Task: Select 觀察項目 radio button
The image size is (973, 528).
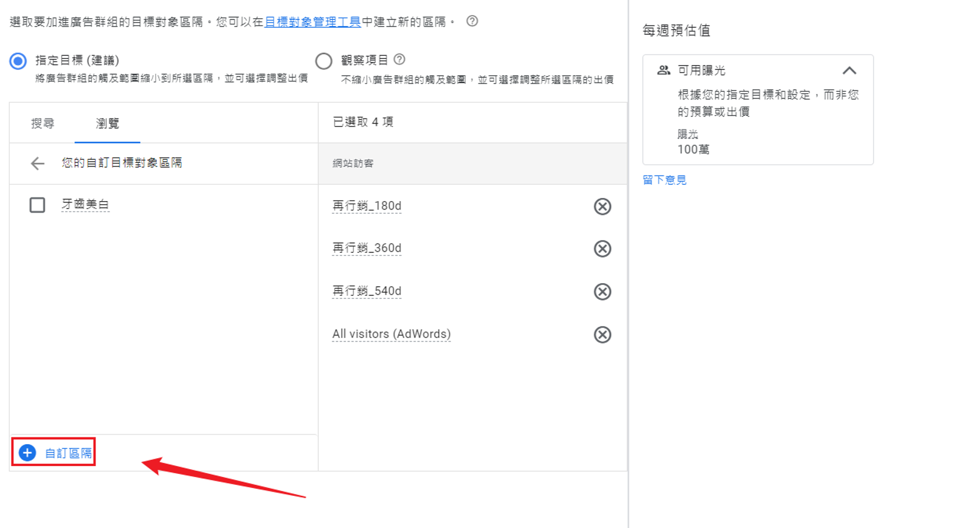Action: 324,61
